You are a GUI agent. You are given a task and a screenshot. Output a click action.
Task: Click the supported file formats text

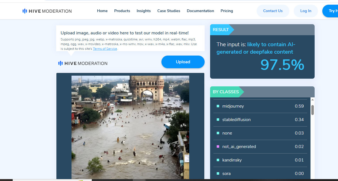[x=129, y=44]
